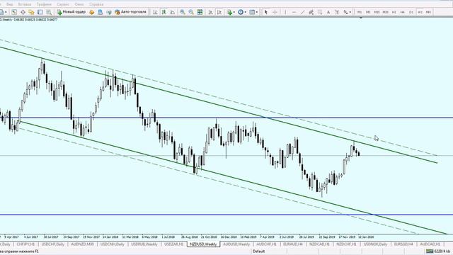Switch to the USDRUB,Weekly chart tab
The width and height of the screenshot is (453, 255).
[x=144, y=244]
